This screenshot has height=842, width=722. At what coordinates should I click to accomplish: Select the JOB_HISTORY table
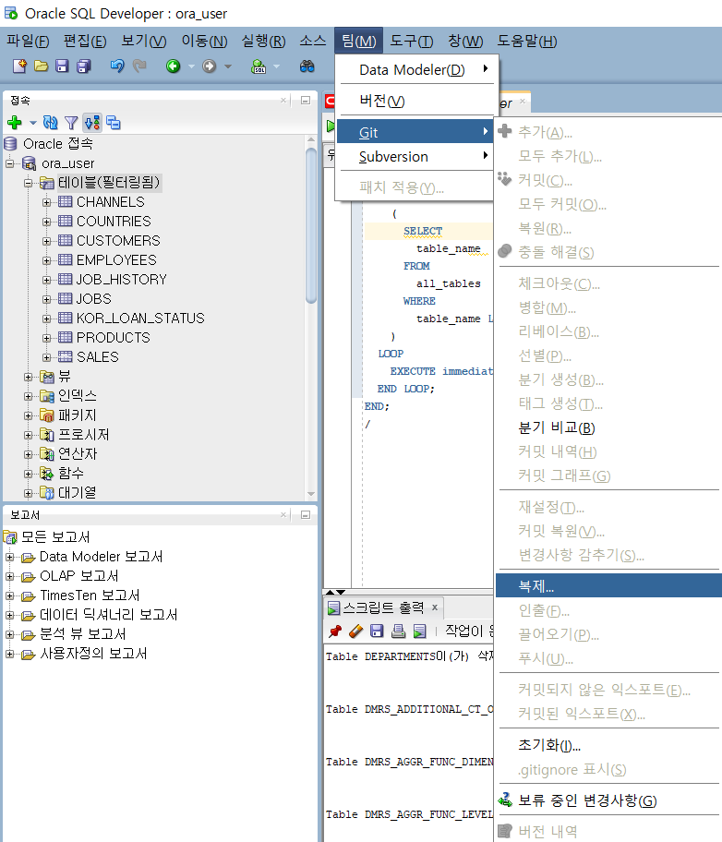[121, 279]
